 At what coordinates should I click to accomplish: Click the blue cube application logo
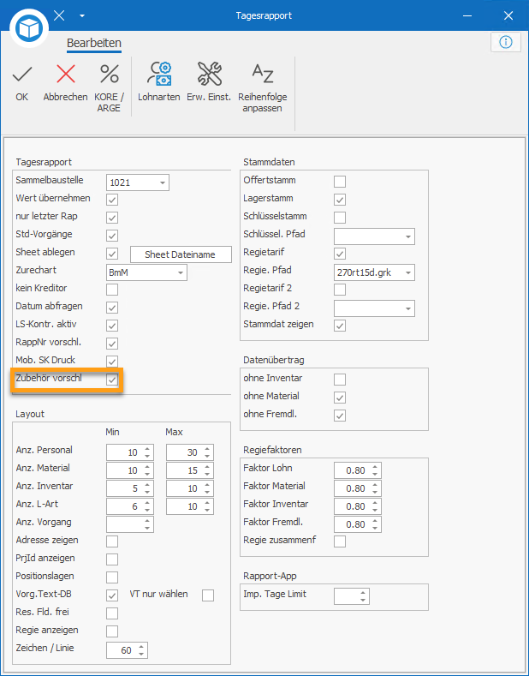(x=29, y=28)
